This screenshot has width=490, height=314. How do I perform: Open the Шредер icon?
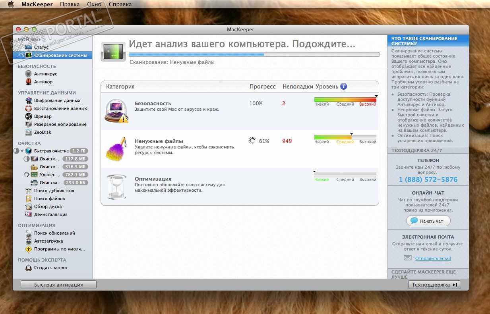click(28, 116)
